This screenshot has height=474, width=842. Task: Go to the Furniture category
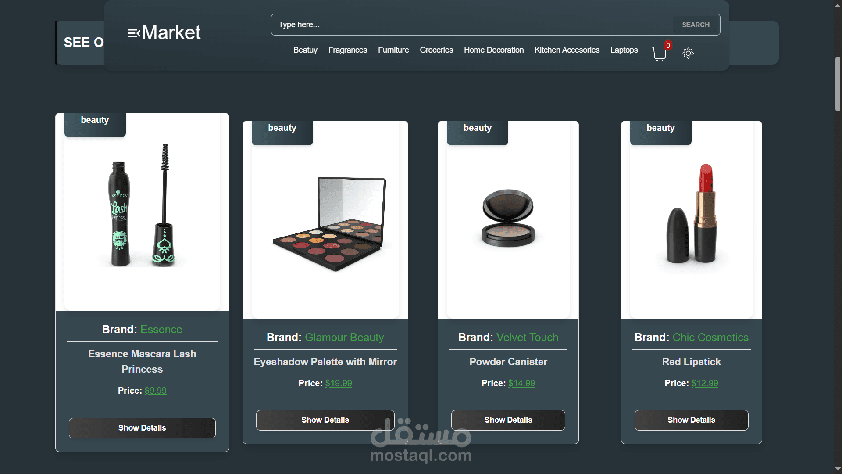pos(393,50)
